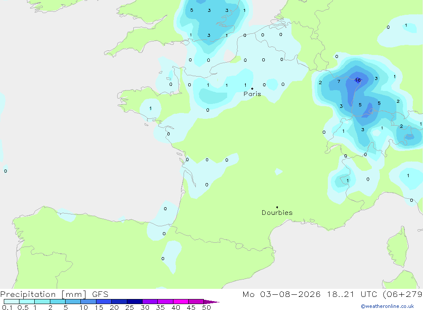Pick the 40–45 mm magenta legend swatch
Image resolution: width=423 pixels, height=310 pixels.
pos(181,302)
